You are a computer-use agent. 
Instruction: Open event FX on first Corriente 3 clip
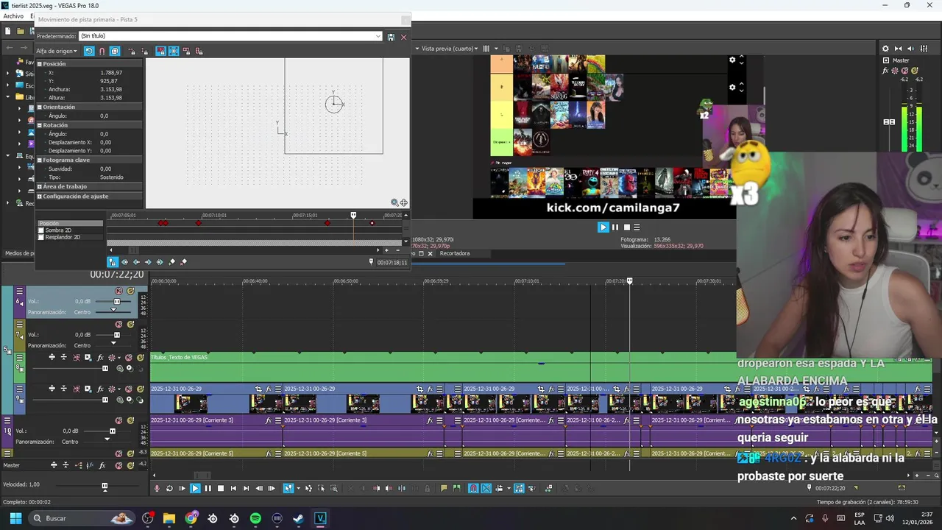point(270,420)
